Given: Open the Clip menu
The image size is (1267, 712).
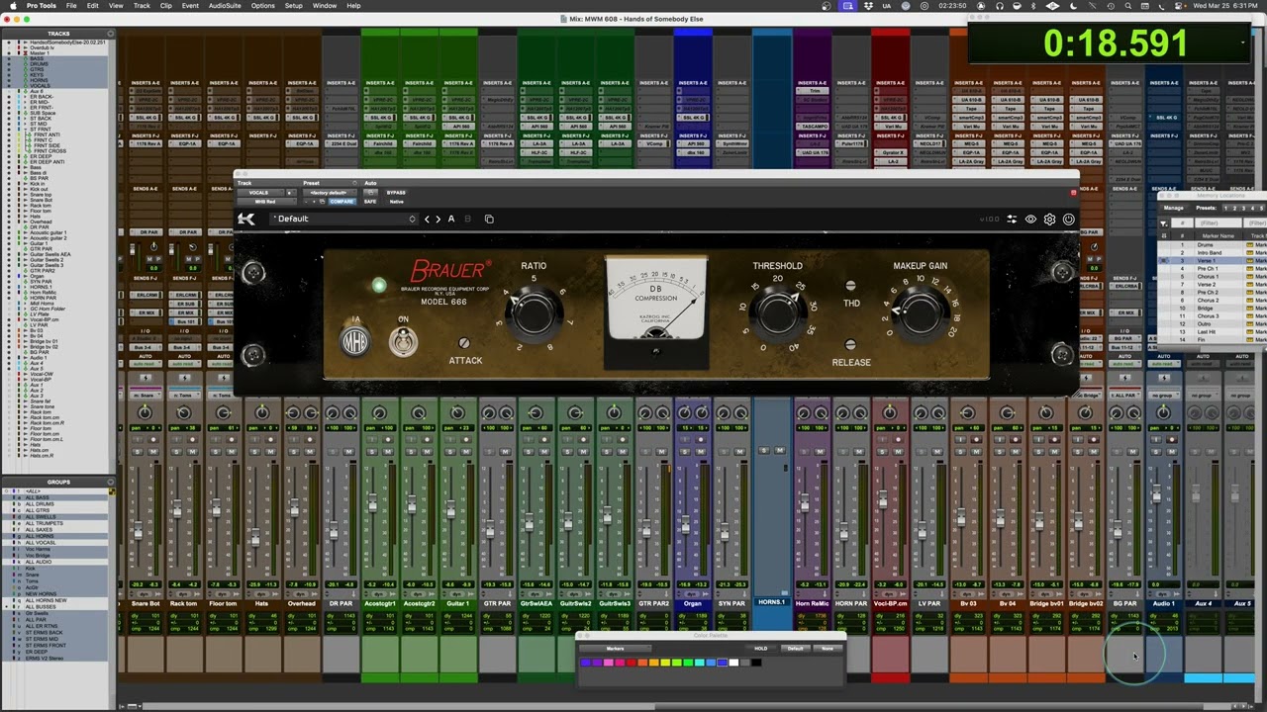Looking at the screenshot, I should pos(166,6).
